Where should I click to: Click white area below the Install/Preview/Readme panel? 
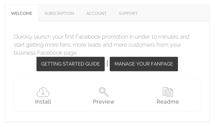[x=107, y=116]
